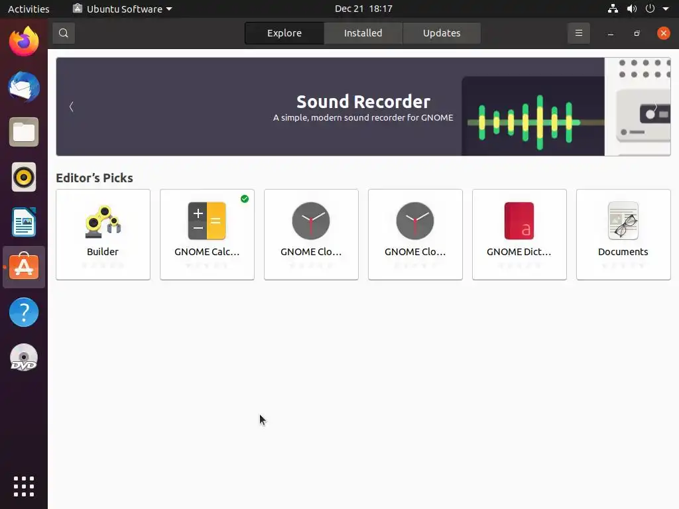Switch to the Installed tab

coord(363,33)
